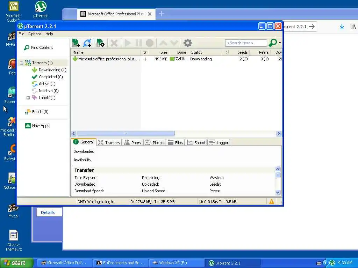Click Transfer panel scroll down arrow

(x=278, y=193)
